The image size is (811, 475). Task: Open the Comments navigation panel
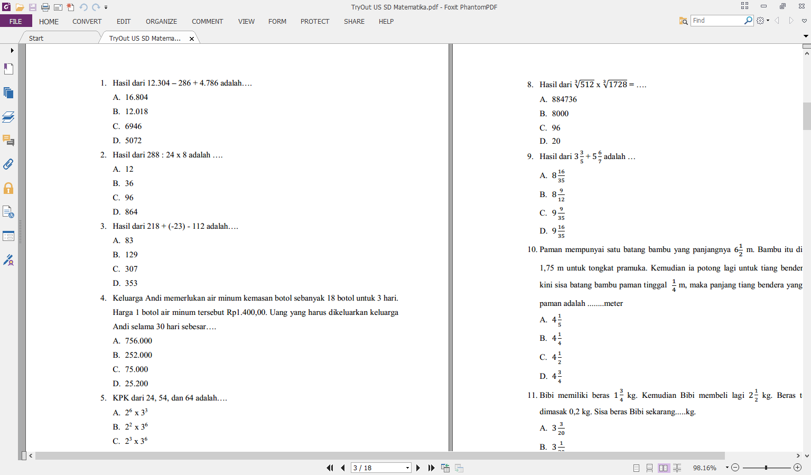tap(8, 141)
